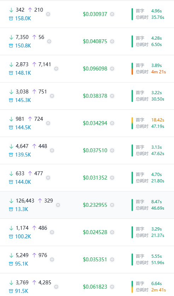Click info icon beside 126,443 tokens
The width and height of the screenshot is (174, 296).
[x=58, y=205]
